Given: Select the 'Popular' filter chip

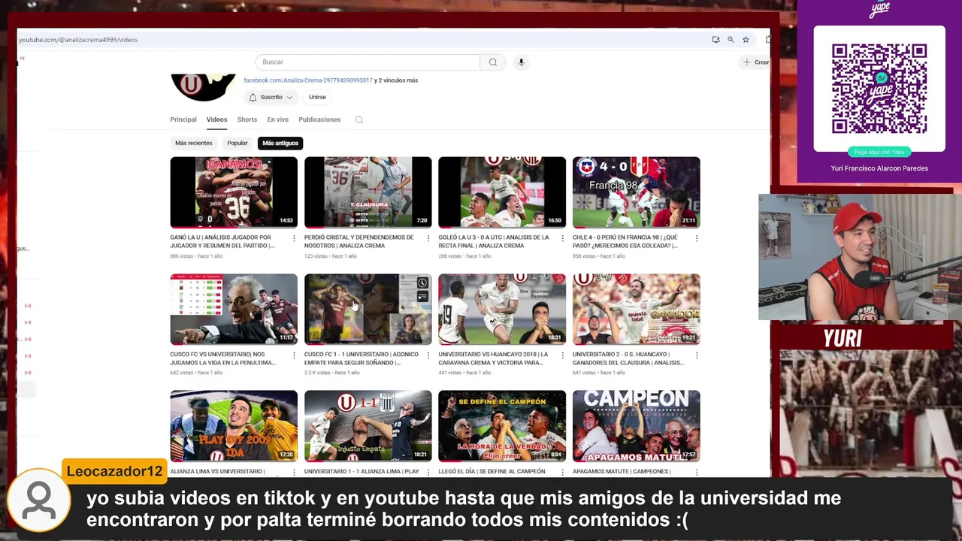Looking at the screenshot, I should [237, 143].
